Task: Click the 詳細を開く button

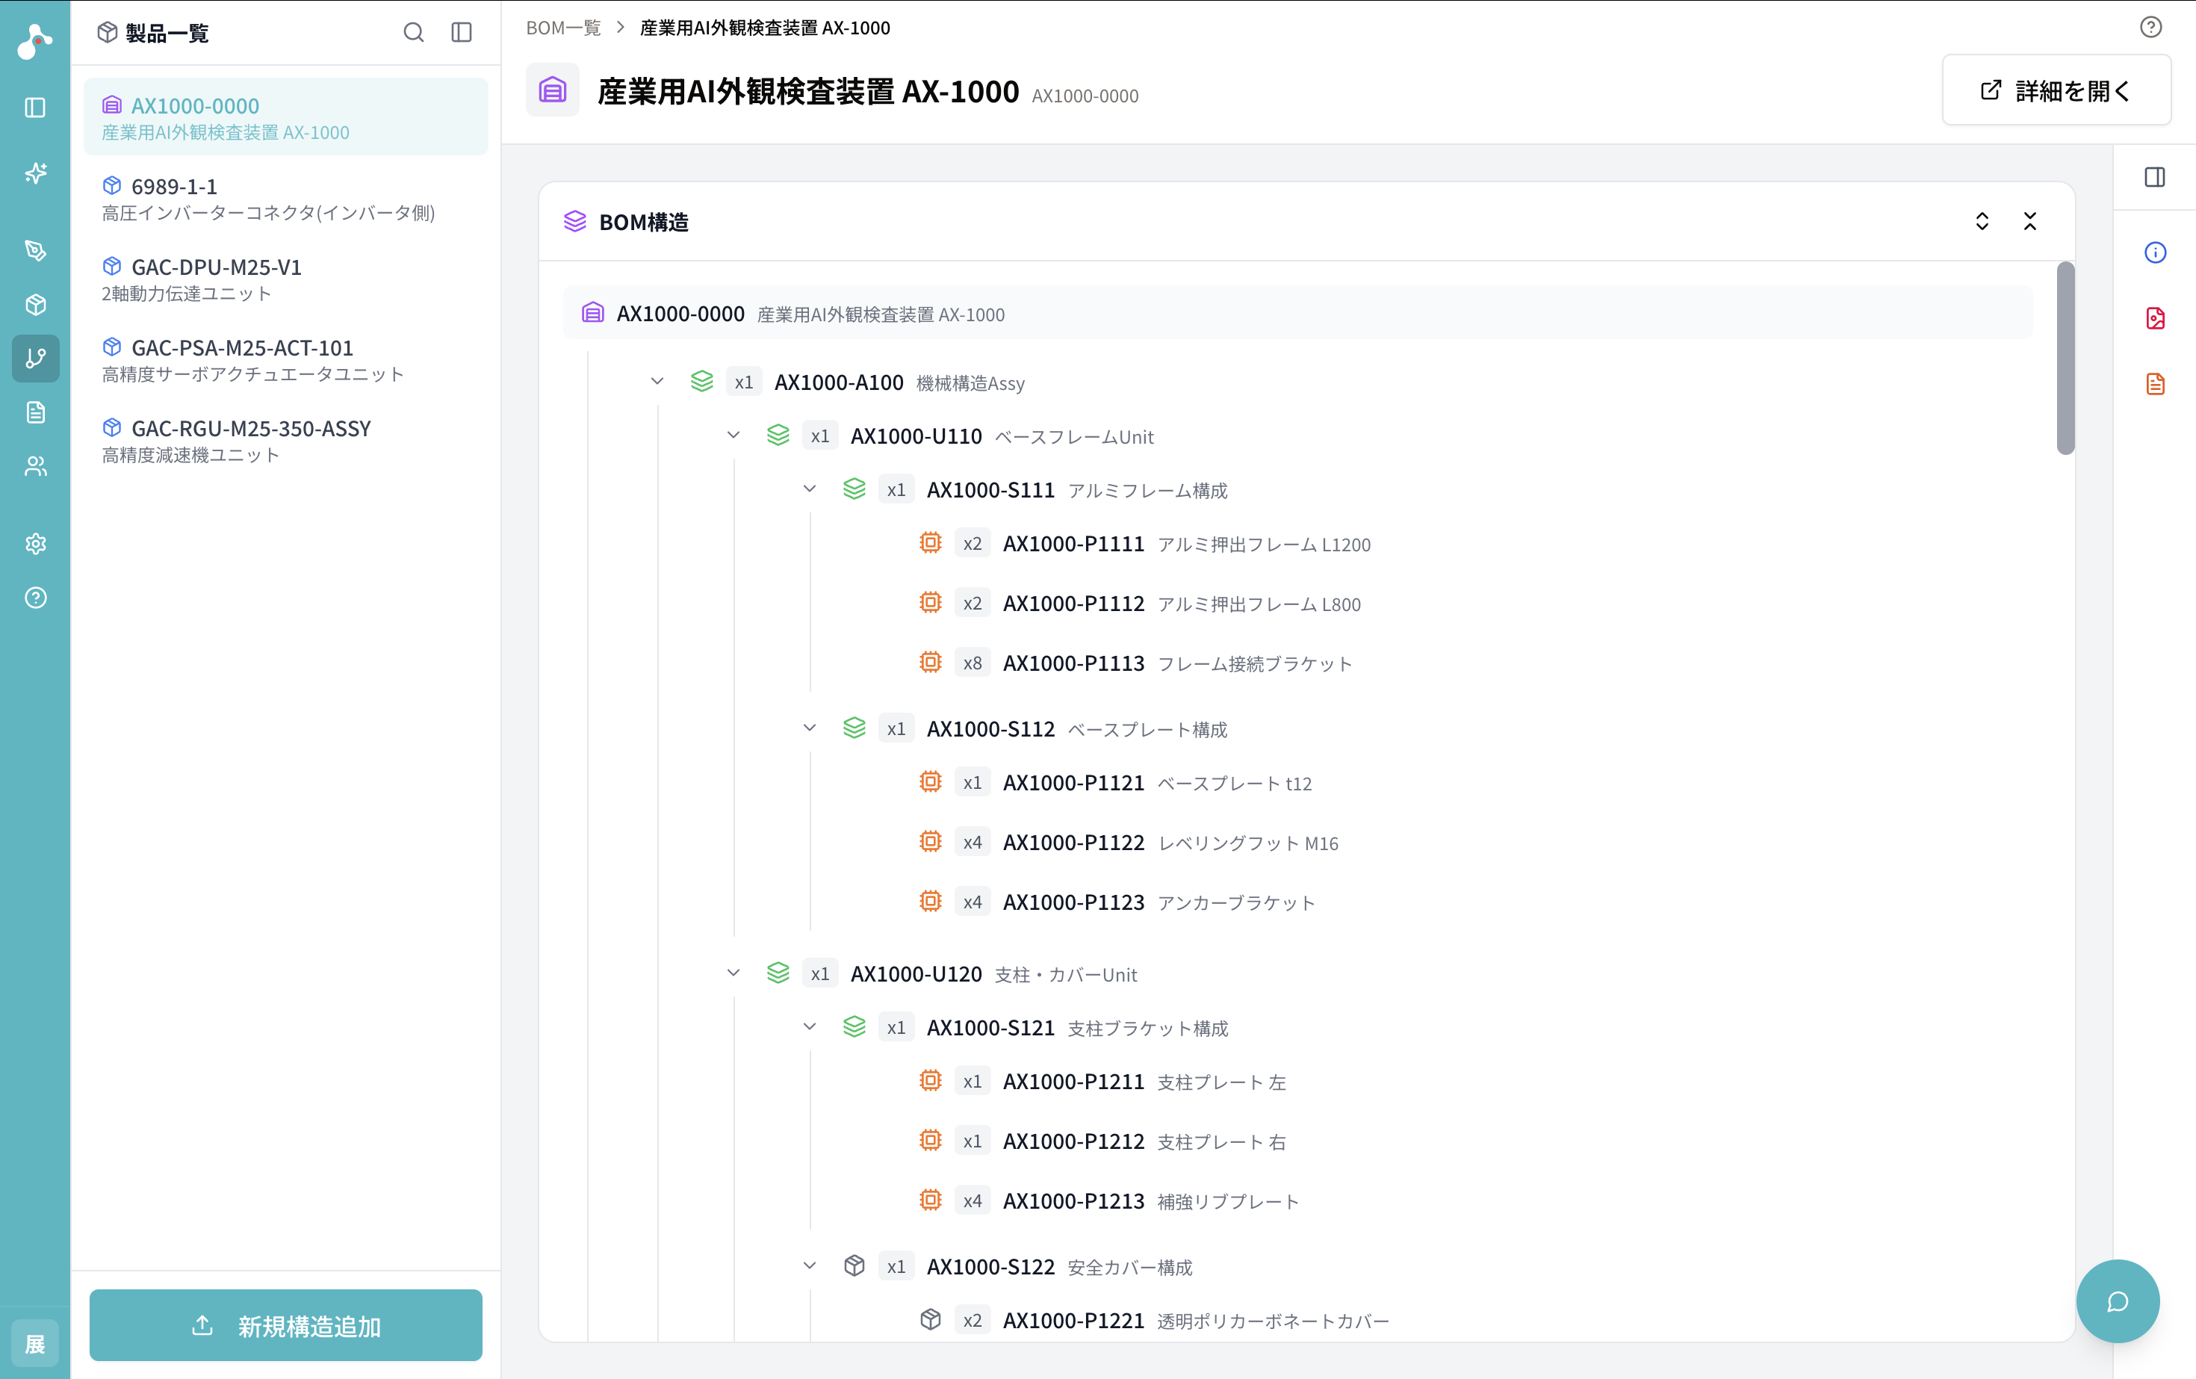Action: 2056,90
